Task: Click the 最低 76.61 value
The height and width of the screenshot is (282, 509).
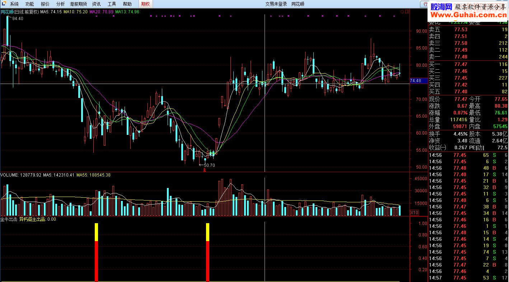Action: click(501, 113)
